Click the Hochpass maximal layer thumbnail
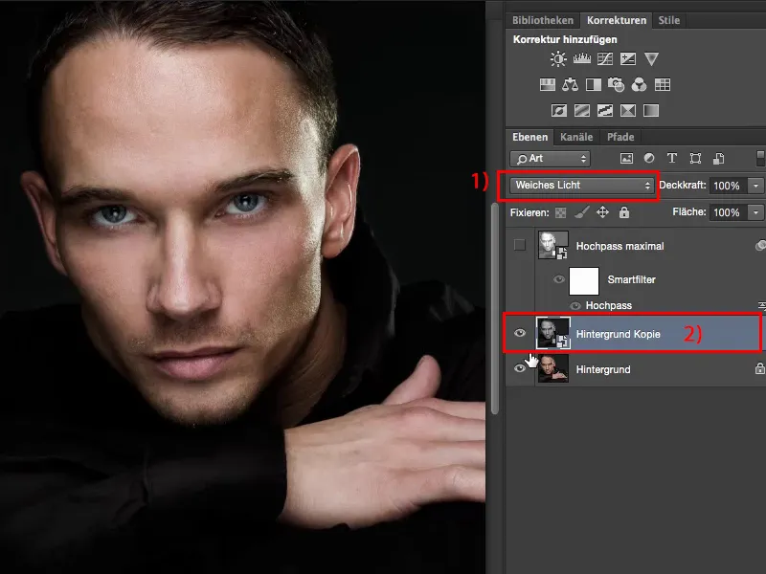Viewport: 766px width, 574px height. point(553,245)
